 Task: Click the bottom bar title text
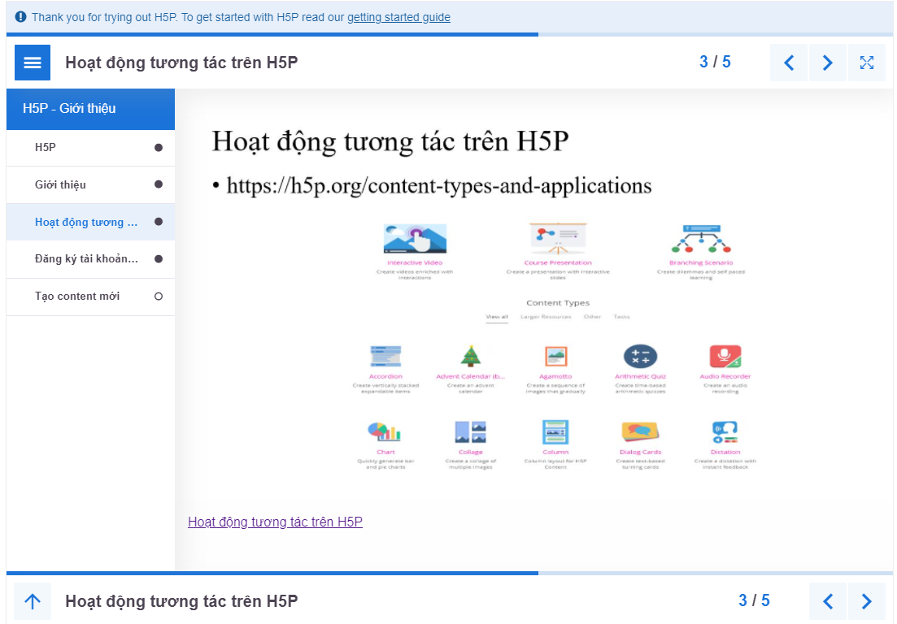point(181,601)
